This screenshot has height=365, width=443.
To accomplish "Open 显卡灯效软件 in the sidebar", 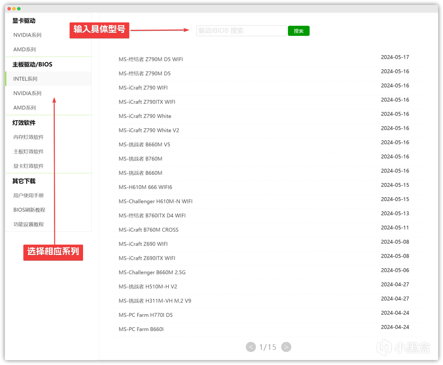I will point(28,166).
